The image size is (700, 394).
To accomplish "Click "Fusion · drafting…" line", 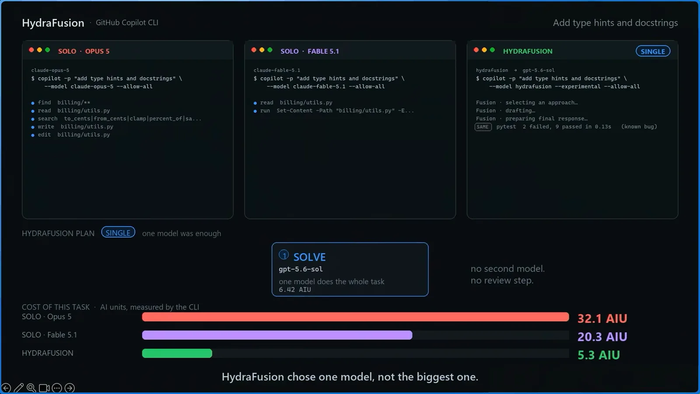I will coord(505,111).
